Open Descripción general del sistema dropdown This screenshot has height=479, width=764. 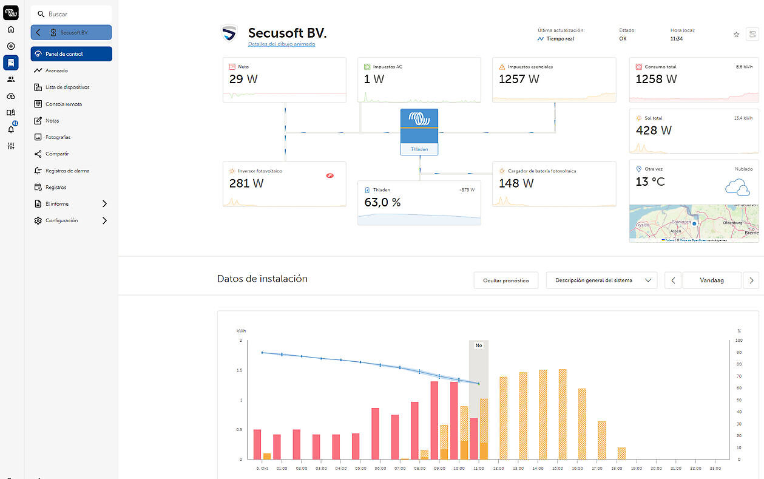[601, 280]
